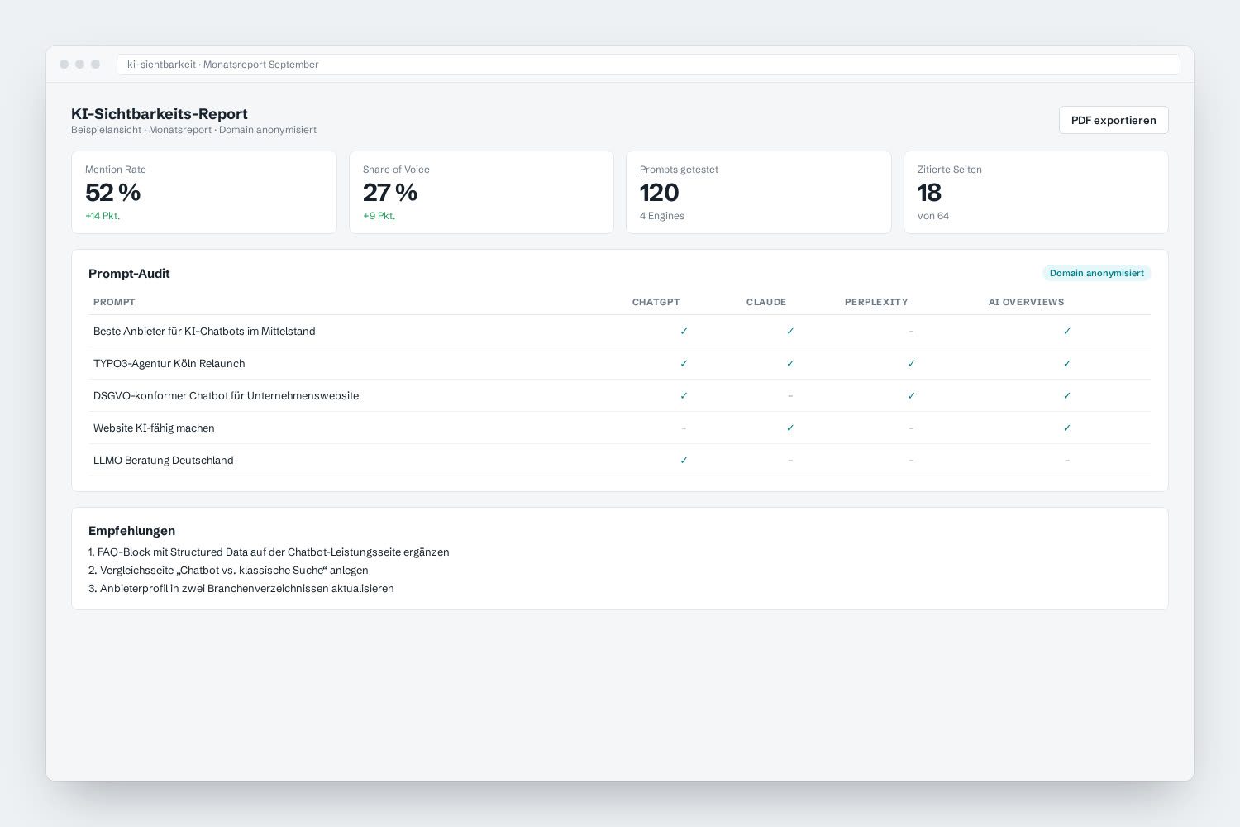Click ChatGPT checkmark in TYPO3-Agentur row
The width and height of the screenshot is (1240, 827).
[x=684, y=363]
